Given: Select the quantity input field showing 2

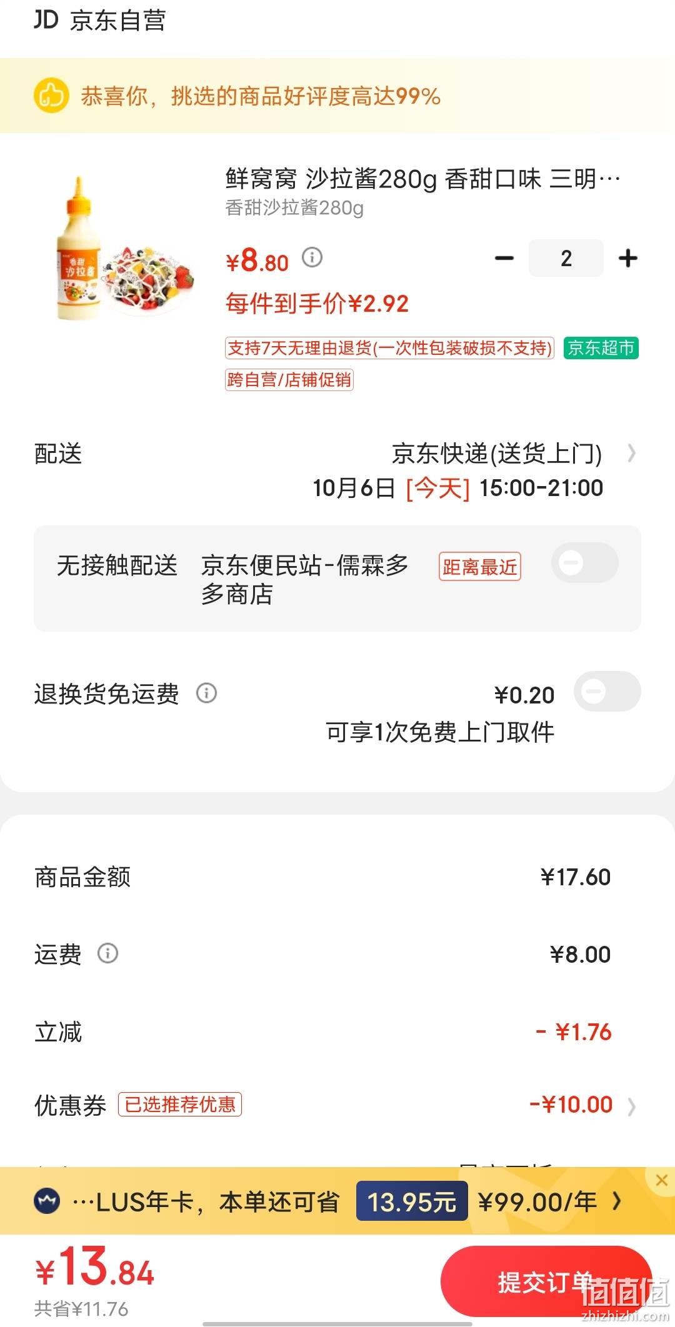Looking at the screenshot, I should (x=566, y=258).
